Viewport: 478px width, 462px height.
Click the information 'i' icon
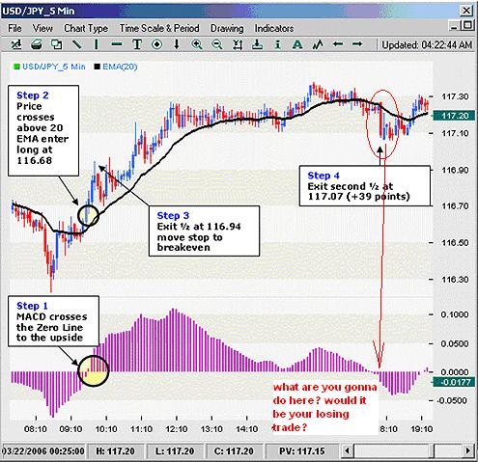(x=277, y=44)
